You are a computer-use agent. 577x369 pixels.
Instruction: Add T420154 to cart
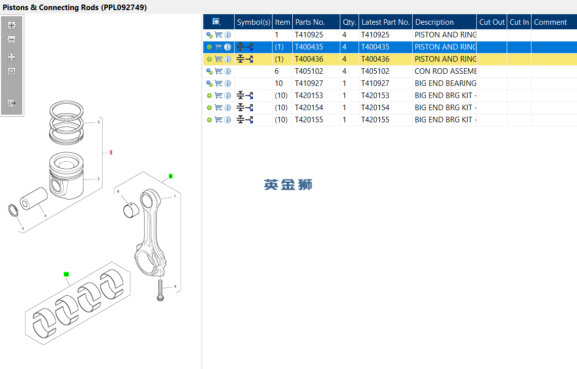(218, 108)
